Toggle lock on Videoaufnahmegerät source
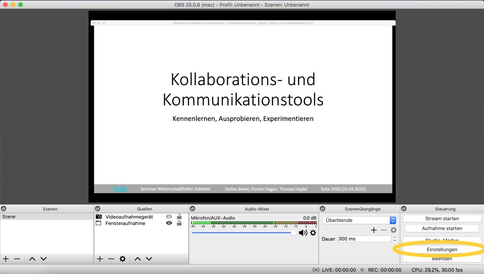 [179, 217]
